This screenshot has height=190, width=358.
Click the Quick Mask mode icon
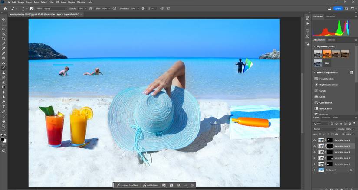point(3,146)
